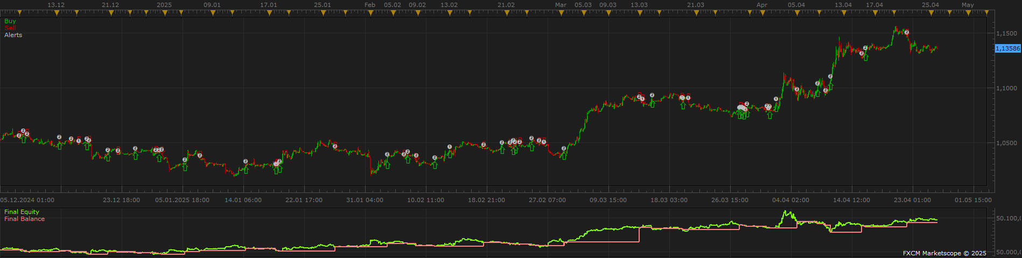Click the red Sell legend label

tap(10, 28)
